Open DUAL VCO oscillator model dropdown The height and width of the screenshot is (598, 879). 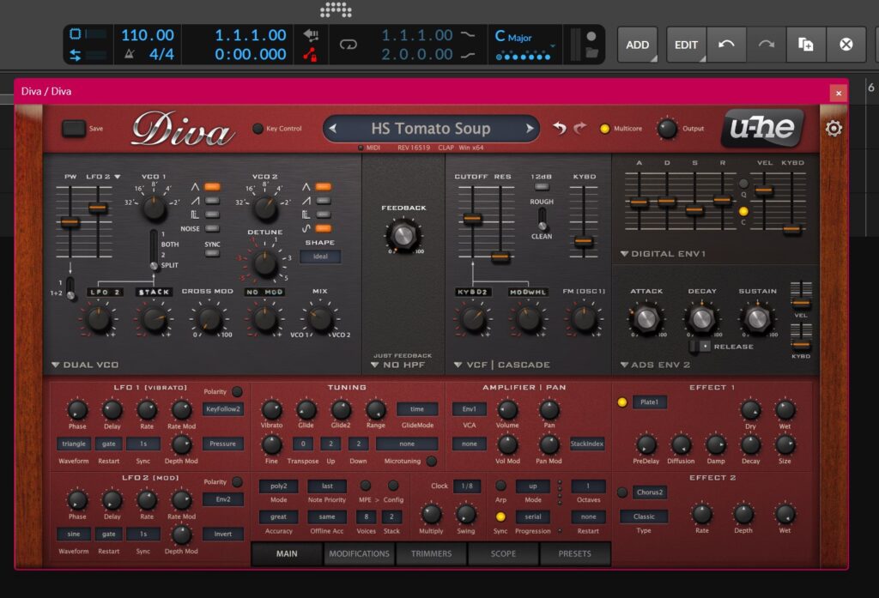click(85, 365)
